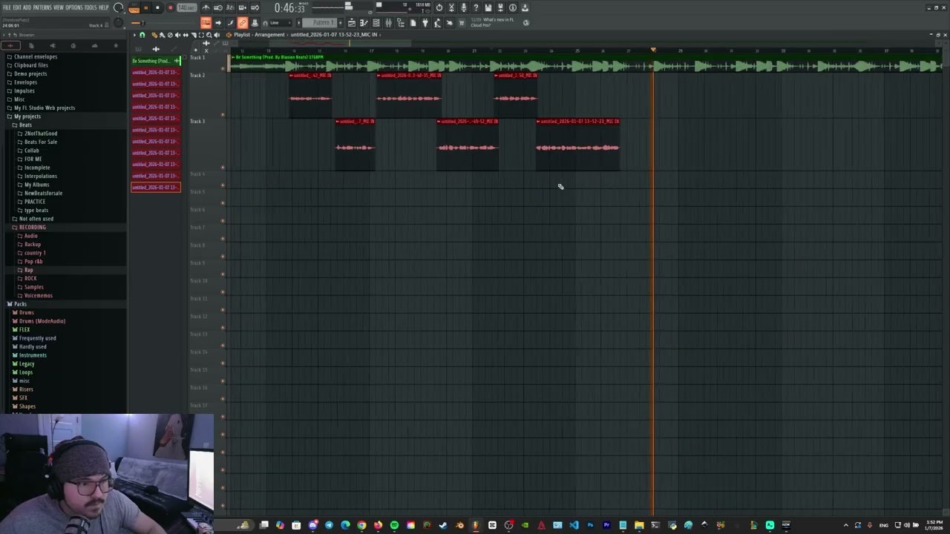This screenshot has height=534, width=950.
Task: Select the playlist slip tool
Action: click(x=186, y=35)
